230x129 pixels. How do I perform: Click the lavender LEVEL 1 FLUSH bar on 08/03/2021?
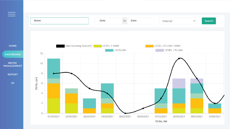tap(179, 84)
